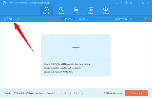152x98 pixels.
Task: Open the gear settings dropdown
Action: point(83,93)
